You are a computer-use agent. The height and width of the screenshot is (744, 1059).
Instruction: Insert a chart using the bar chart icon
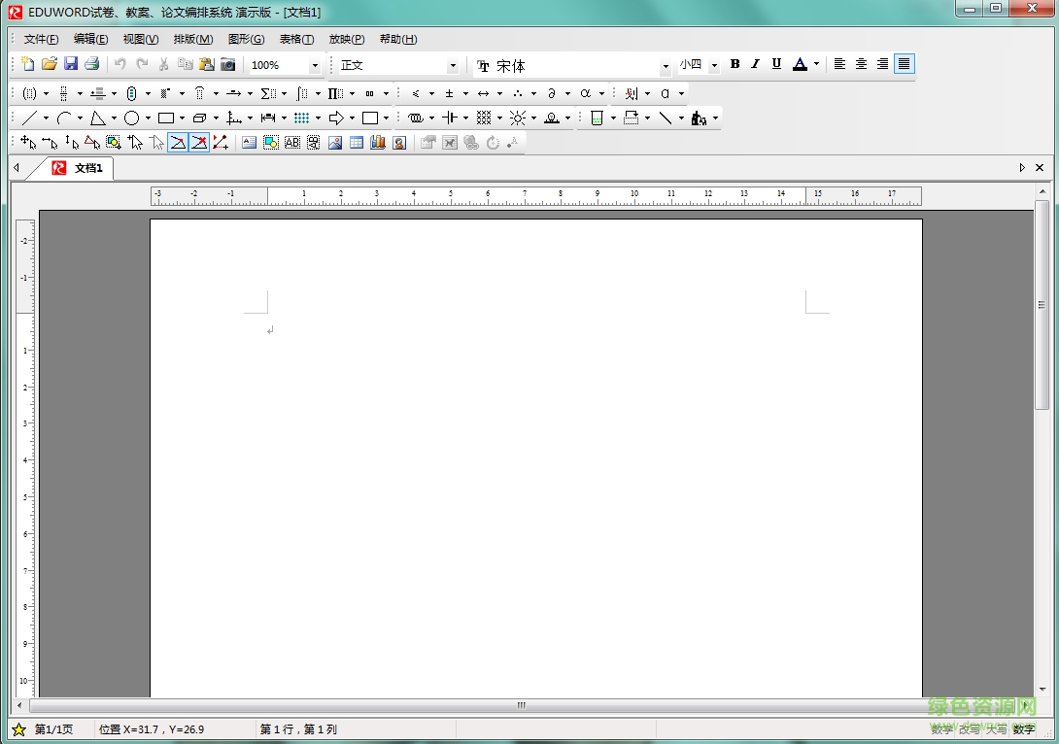378,143
